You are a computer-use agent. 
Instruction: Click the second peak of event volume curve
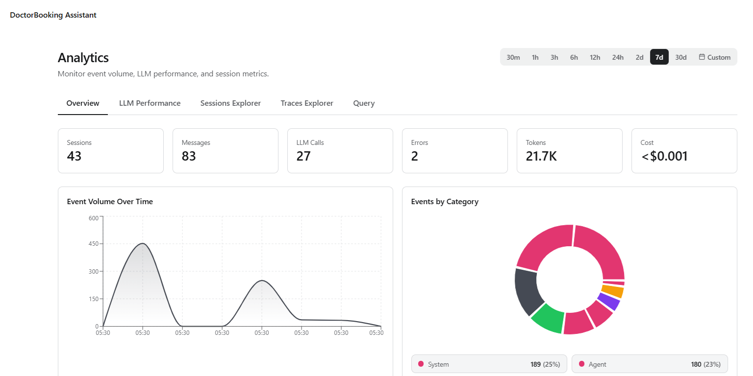(x=262, y=281)
